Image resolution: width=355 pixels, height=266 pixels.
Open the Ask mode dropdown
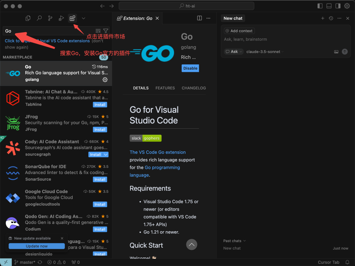234,52
